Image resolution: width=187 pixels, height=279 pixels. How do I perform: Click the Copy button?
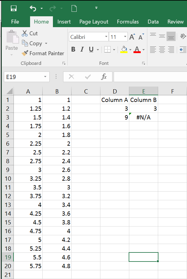32,43
